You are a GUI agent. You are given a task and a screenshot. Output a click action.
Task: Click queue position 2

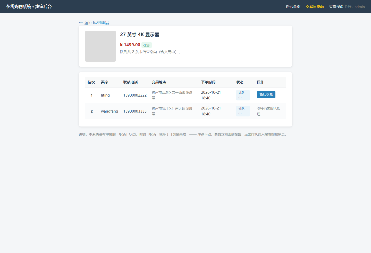point(91,111)
